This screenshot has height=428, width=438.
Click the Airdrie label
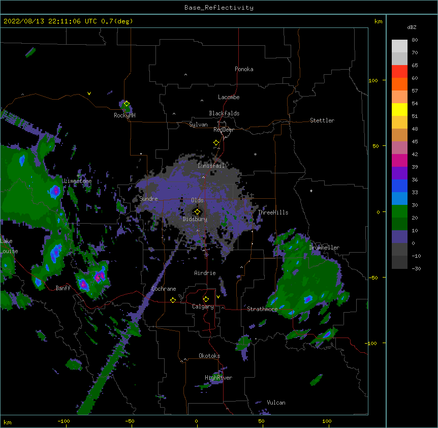click(x=205, y=273)
